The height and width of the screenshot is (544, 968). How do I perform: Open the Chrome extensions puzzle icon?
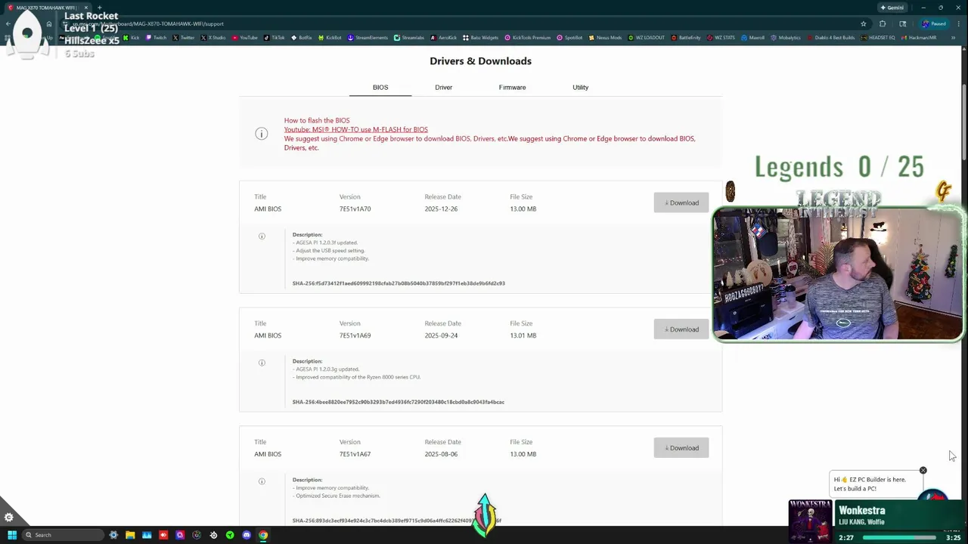(x=883, y=23)
